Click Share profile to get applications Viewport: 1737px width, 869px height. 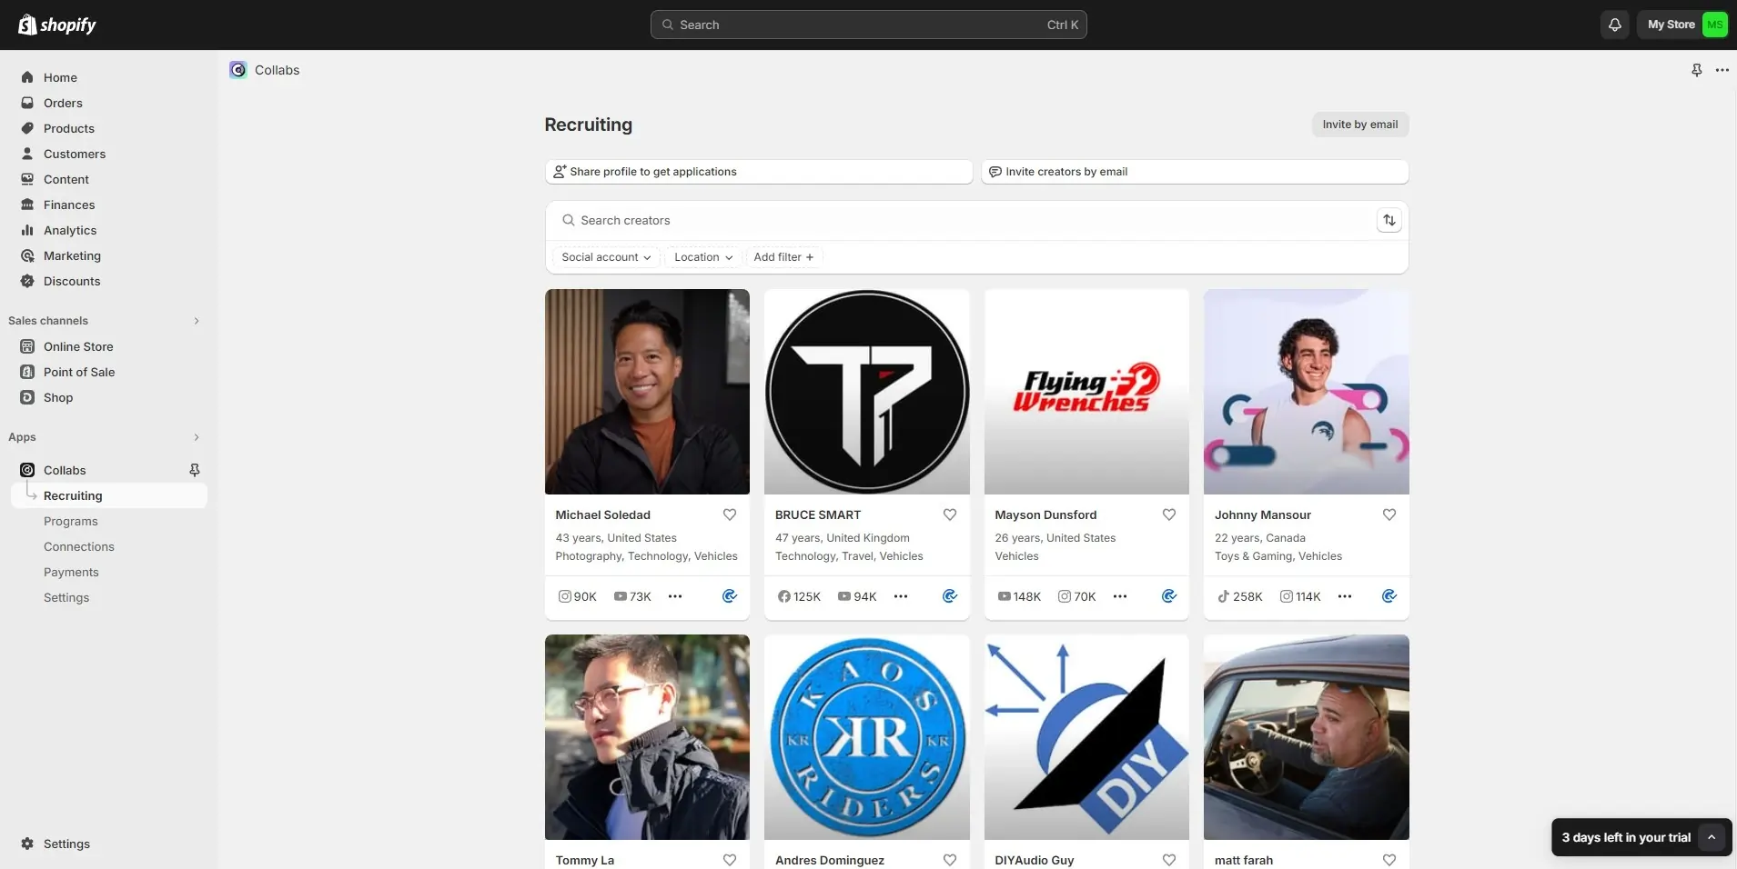pyautogui.click(x=758, y=172)
